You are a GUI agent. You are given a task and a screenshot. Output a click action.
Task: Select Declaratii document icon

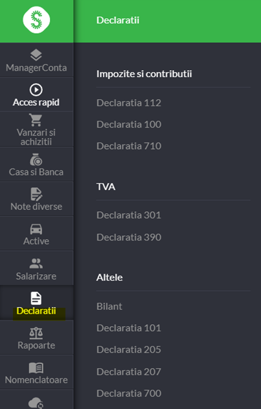(x=36, y=298)
